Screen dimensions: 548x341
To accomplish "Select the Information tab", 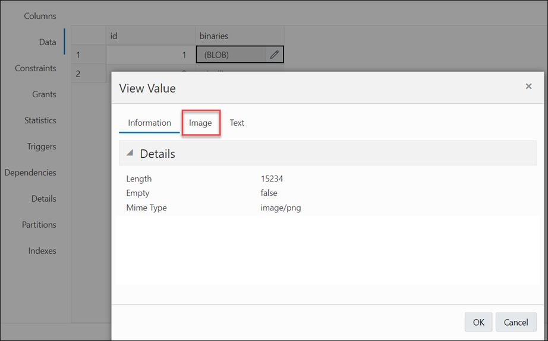I will 149,123.
